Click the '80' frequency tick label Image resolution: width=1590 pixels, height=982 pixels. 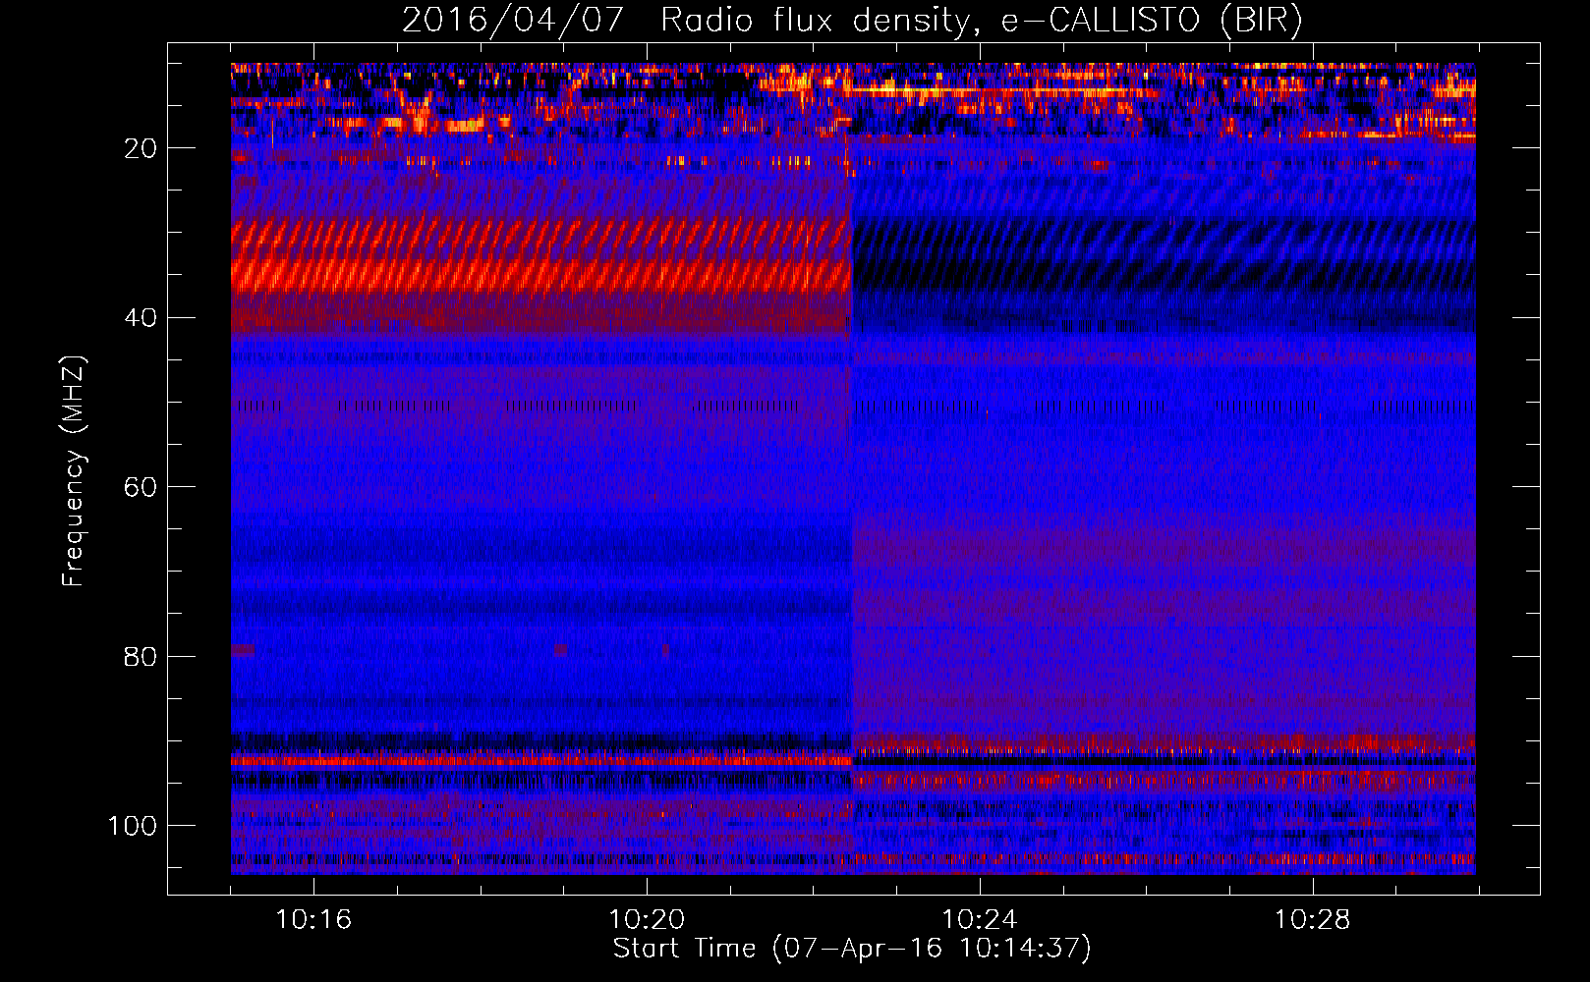141,656
